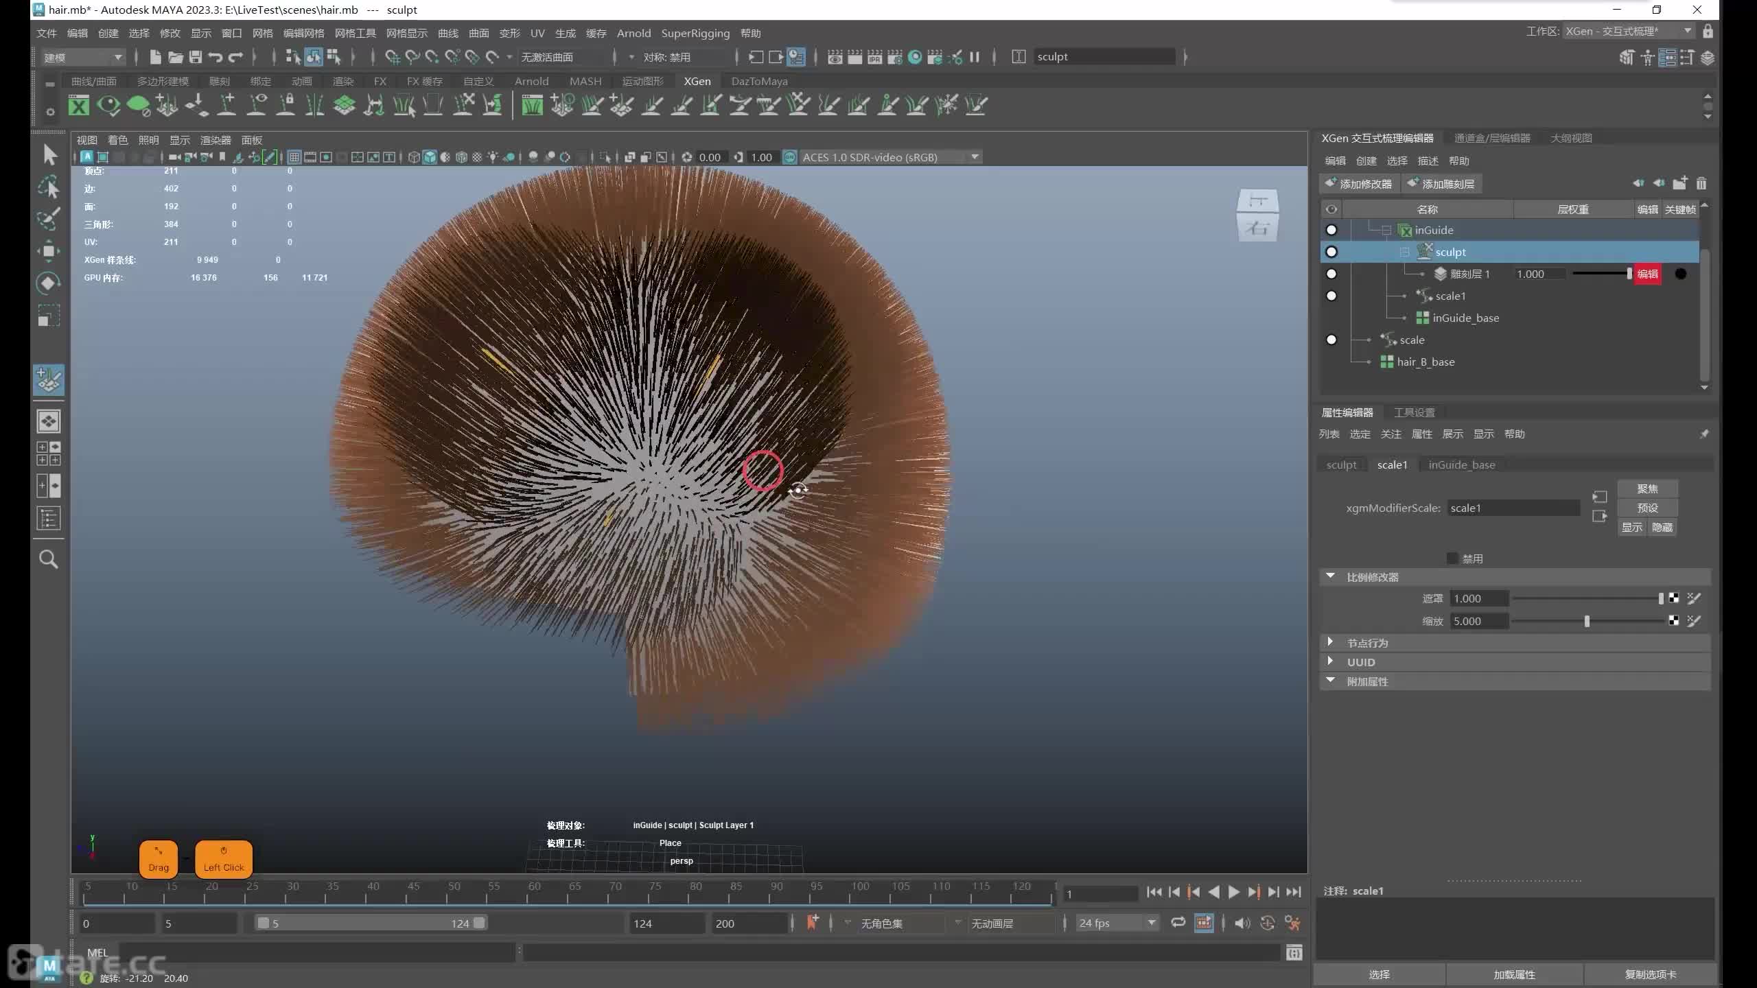Toggle visibility of inGuide row
The width and height of the screenshot is (1757, 988).
pos(1331,230)
